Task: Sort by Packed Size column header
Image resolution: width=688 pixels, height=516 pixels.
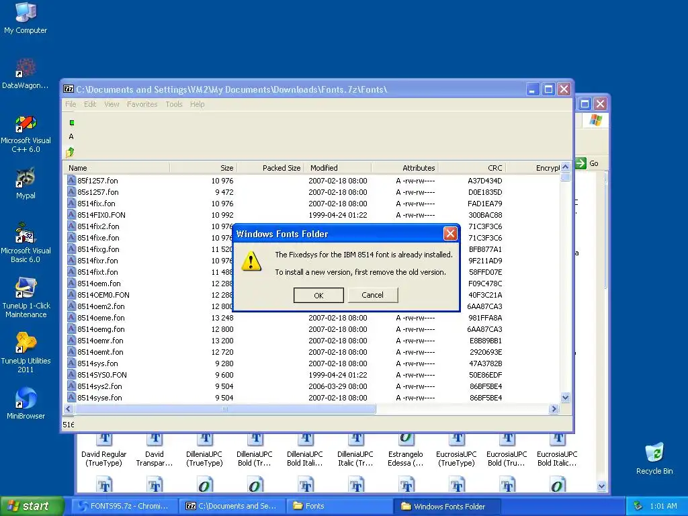Action: point(271,167)
